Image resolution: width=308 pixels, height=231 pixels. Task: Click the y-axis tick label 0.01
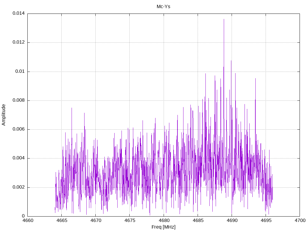(20, 71)
